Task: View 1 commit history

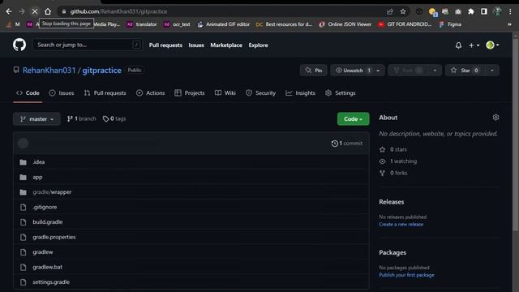Action: (347, 144)
